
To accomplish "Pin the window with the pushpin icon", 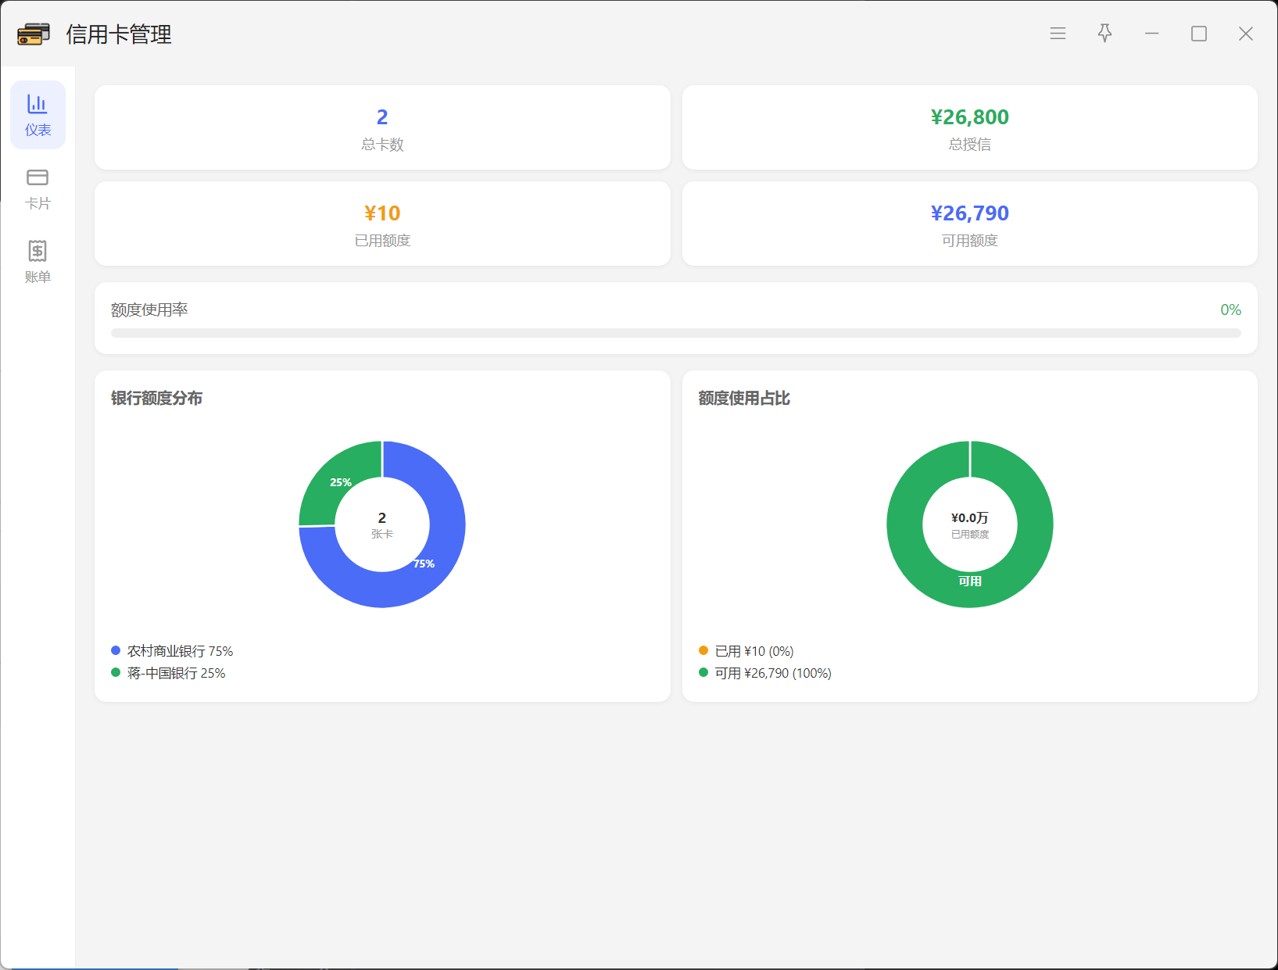I will coord(1104,34).
